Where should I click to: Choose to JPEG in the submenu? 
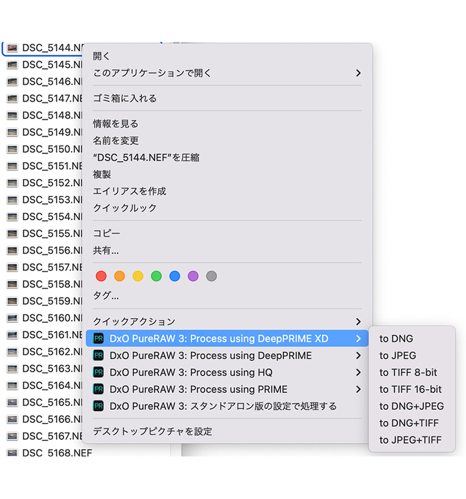point(397,356)
